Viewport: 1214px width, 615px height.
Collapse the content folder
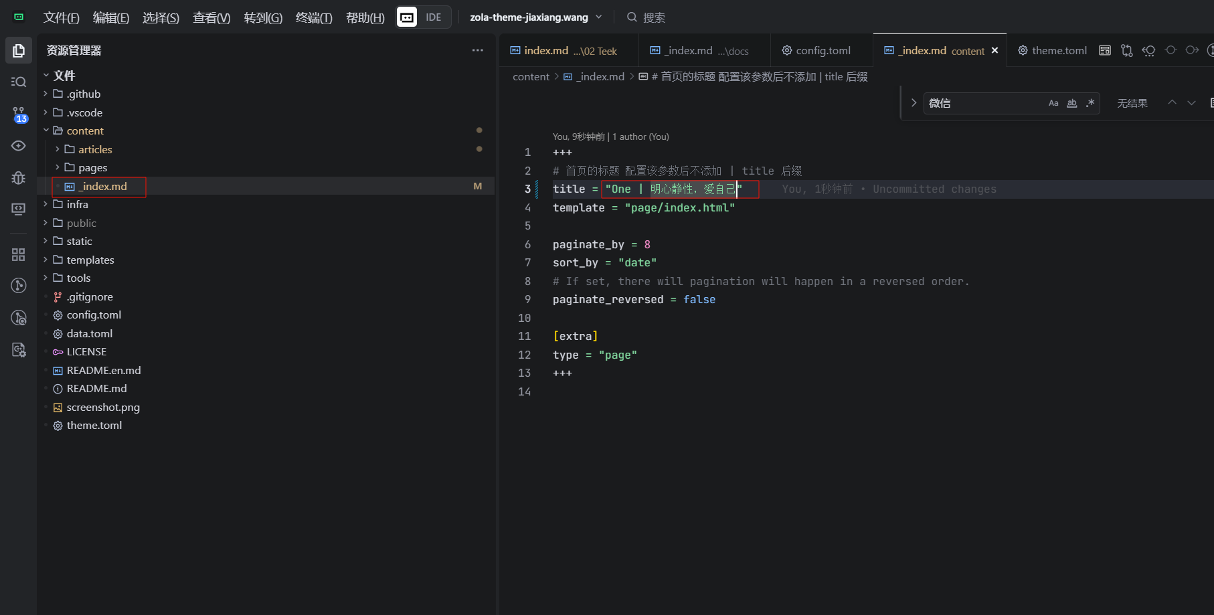click(x=46, y=130)
